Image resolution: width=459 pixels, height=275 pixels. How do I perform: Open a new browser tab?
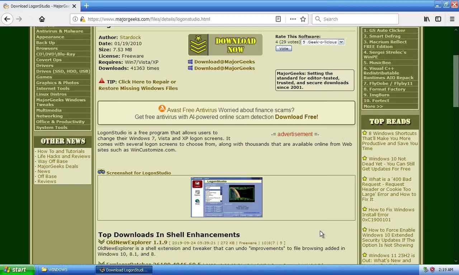coord(86,6)
